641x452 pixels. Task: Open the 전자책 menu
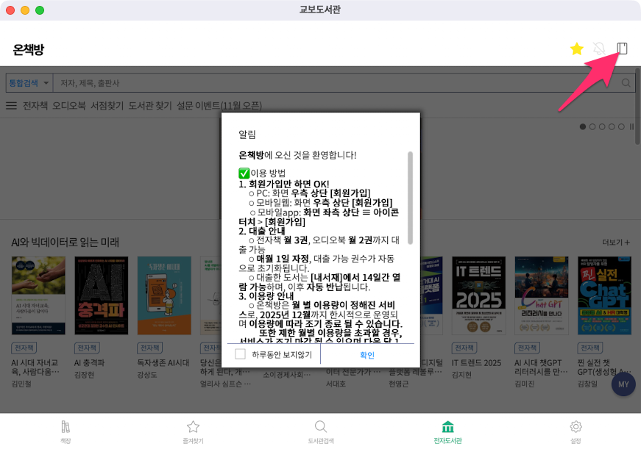tap(35, 106)
